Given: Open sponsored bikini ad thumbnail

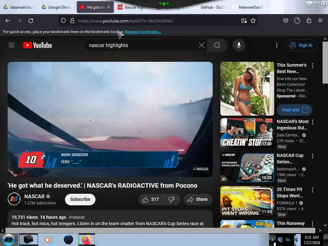Looking at the screenshot, I should (x=247, y=89).
